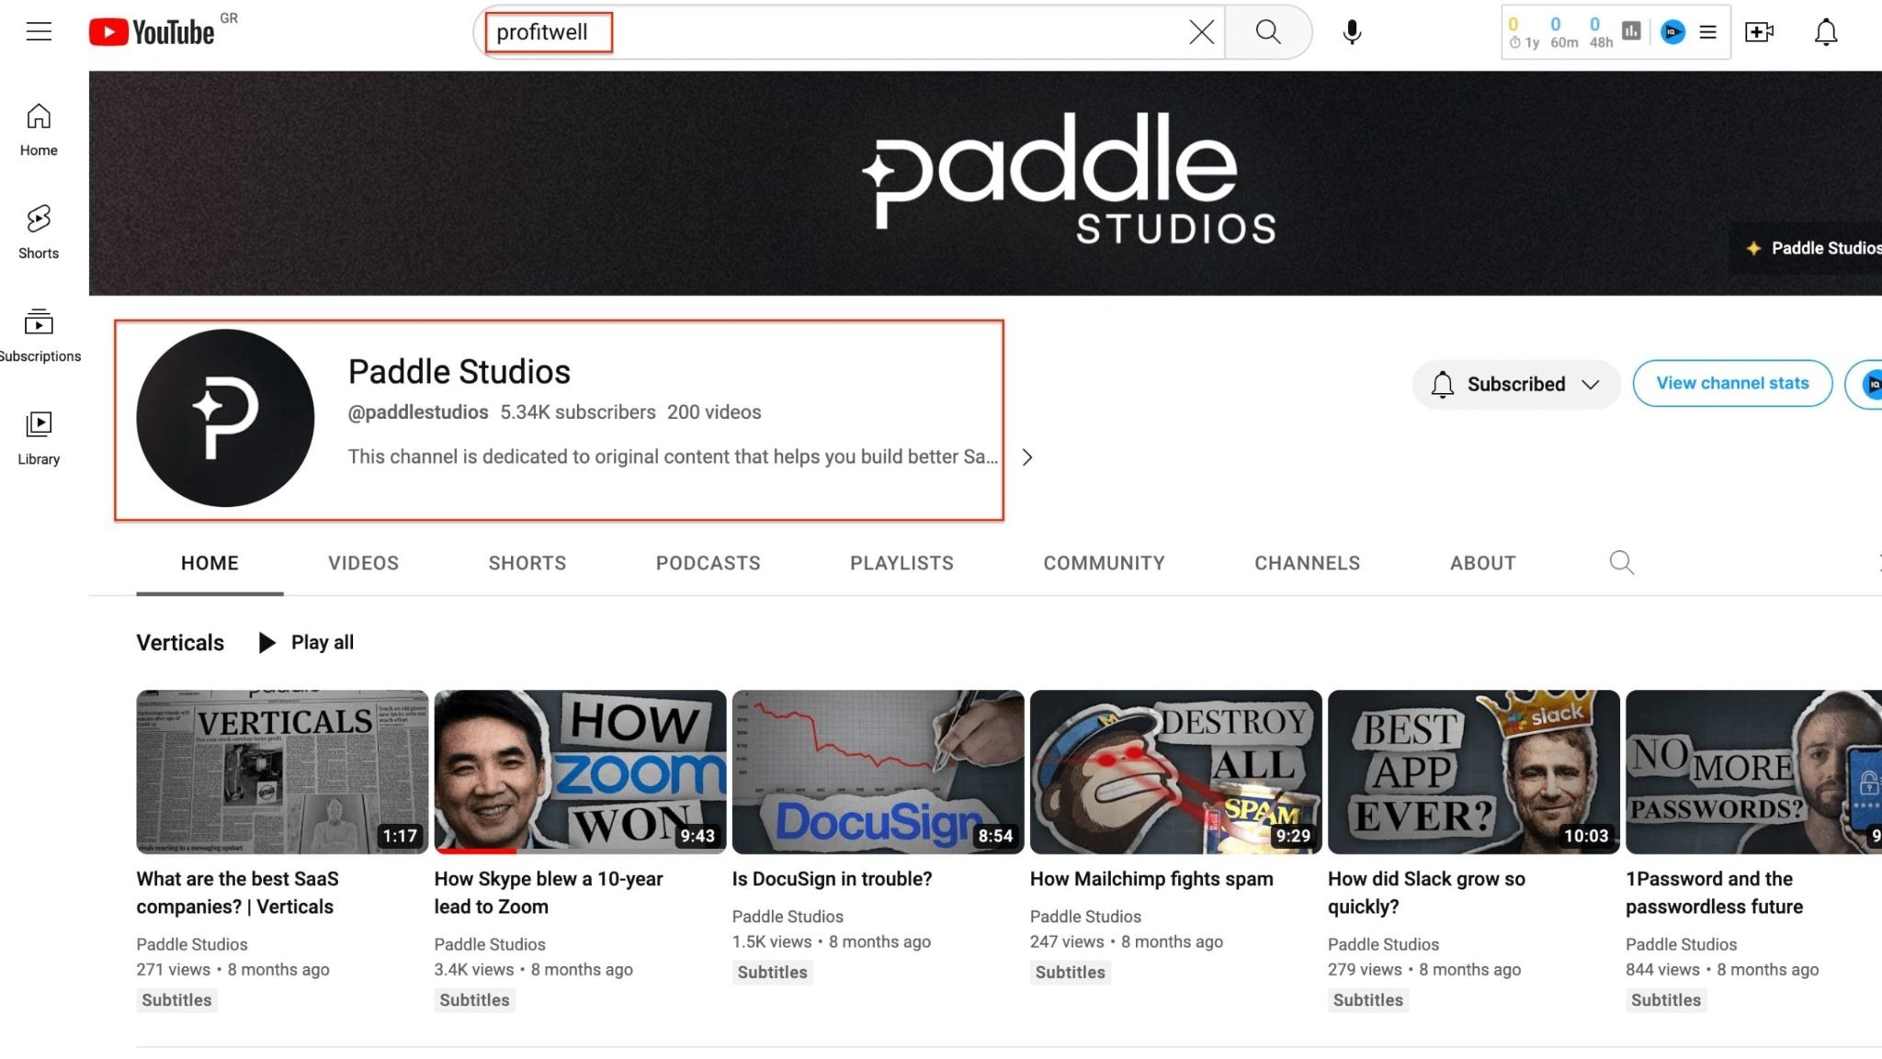The height and width of the screenshot is (1059, 1882).
Task: Click the magnifier search button
Action: [x=1268, y=32]
